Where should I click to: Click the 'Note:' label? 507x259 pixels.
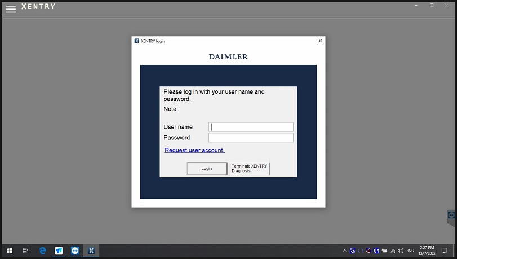click(x=171, y=109)
